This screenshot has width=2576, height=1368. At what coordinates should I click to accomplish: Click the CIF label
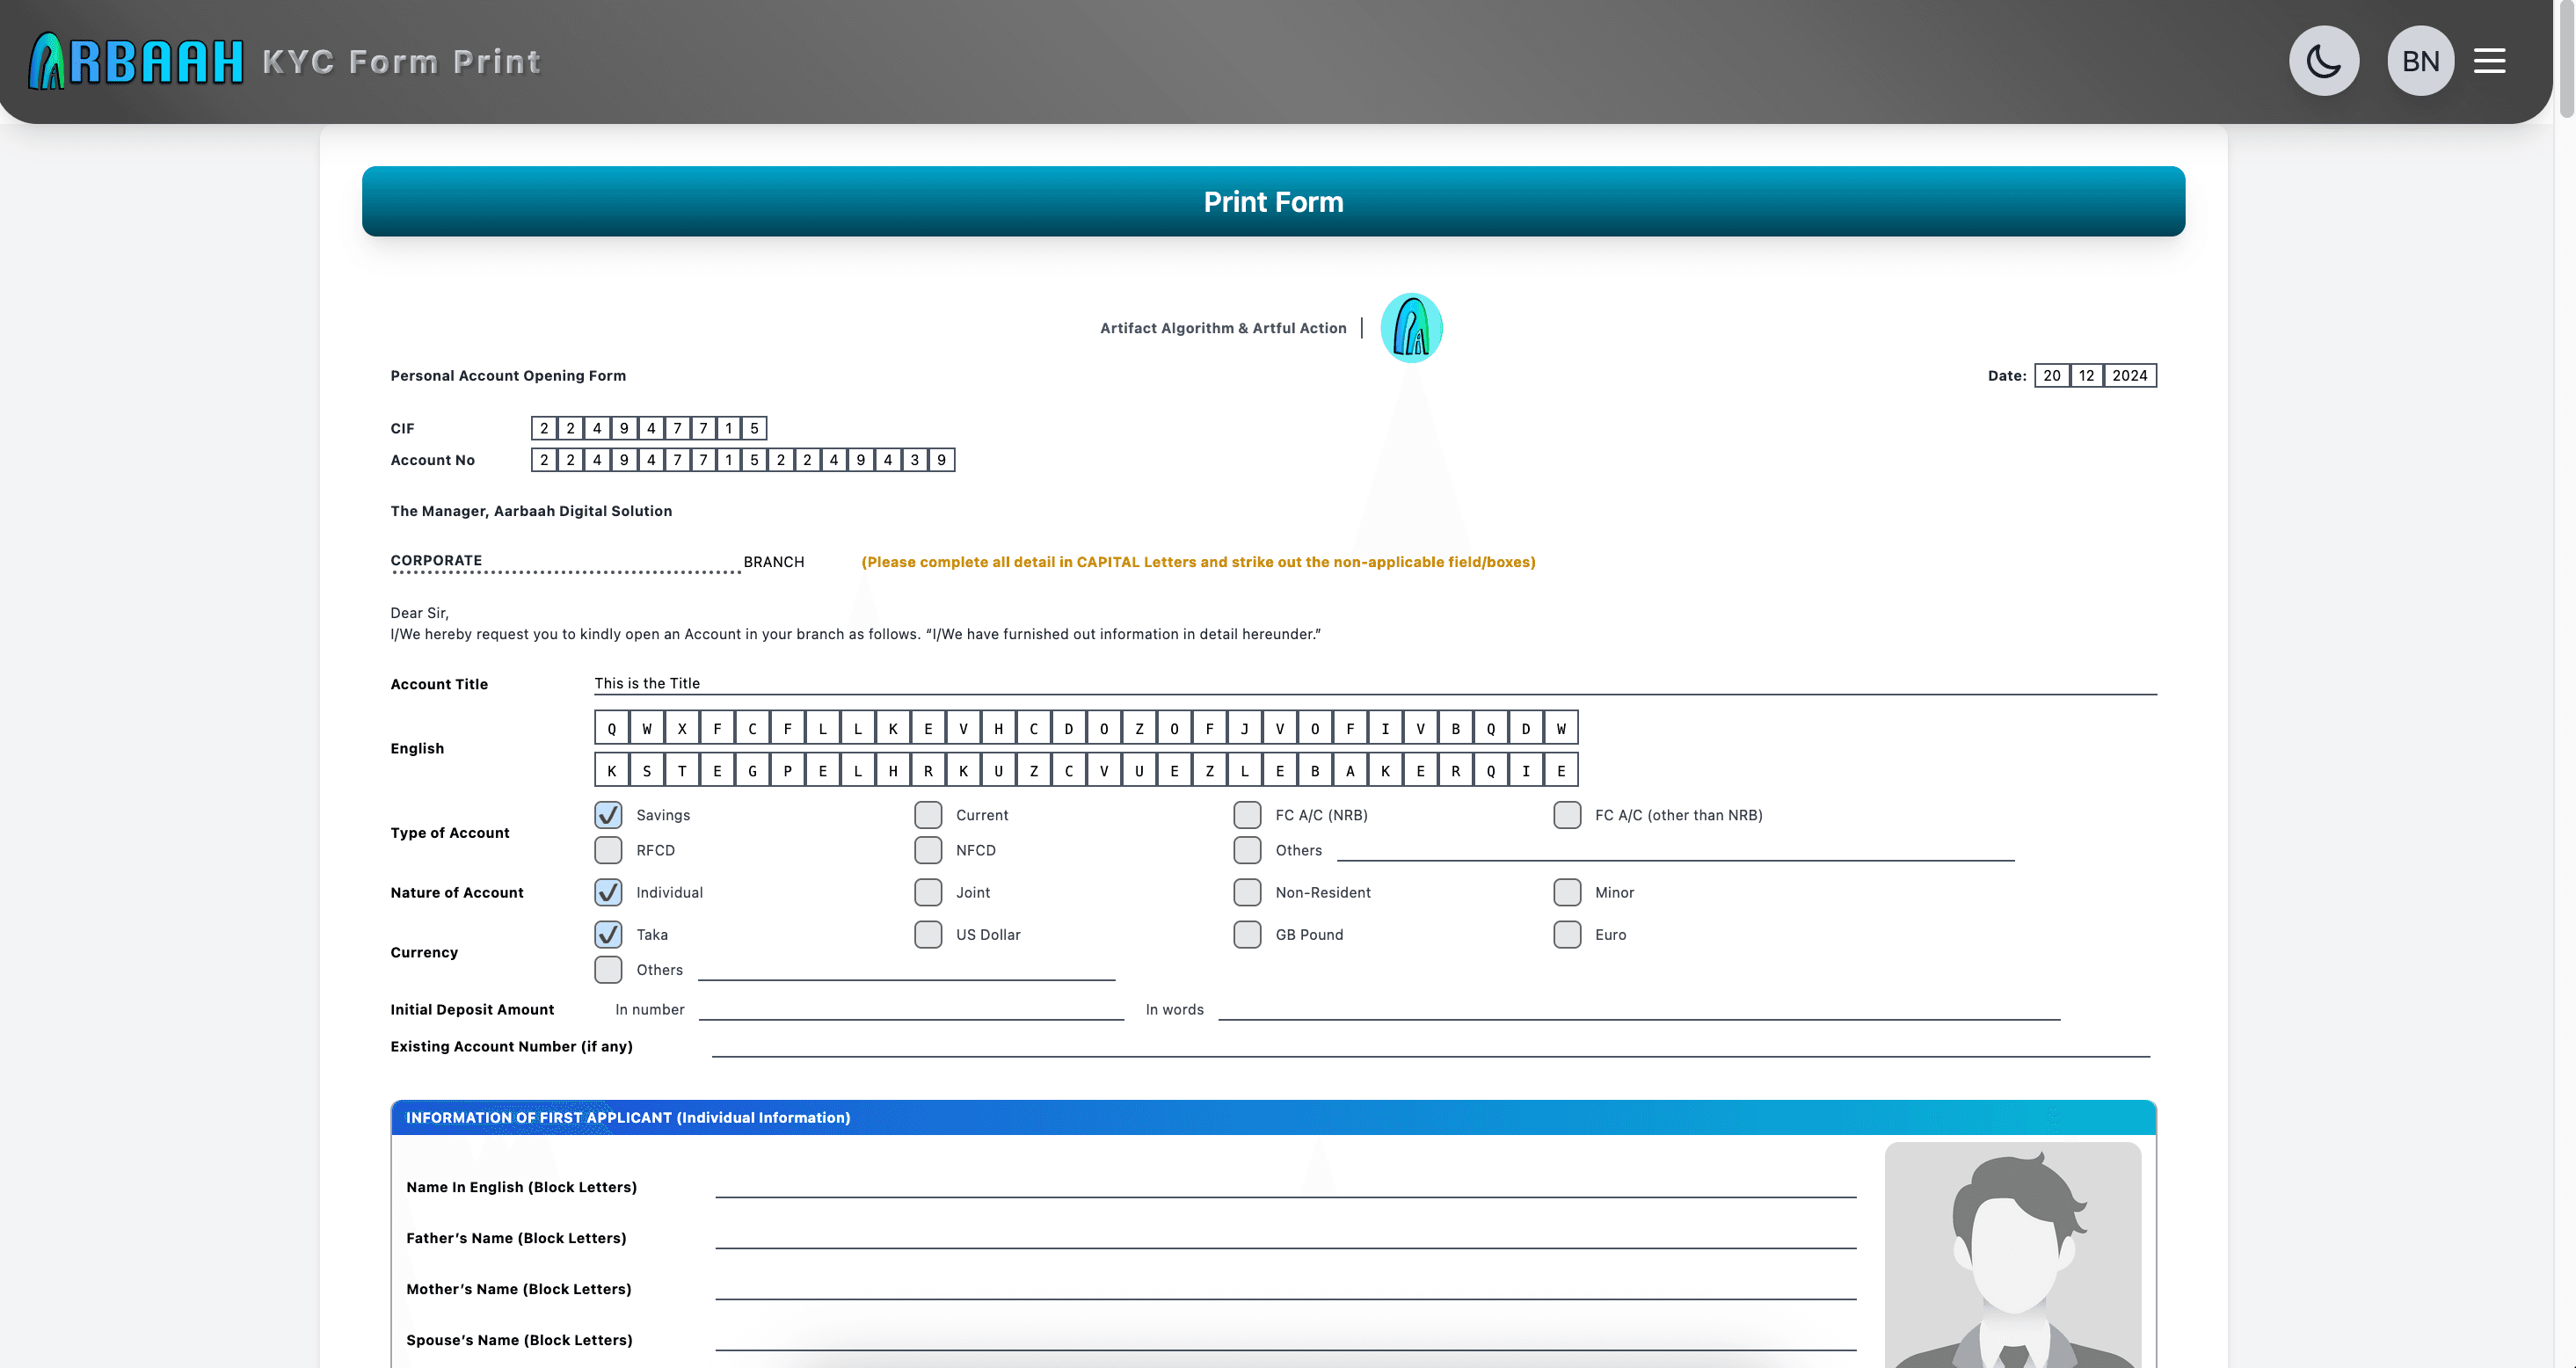(402, 428)
